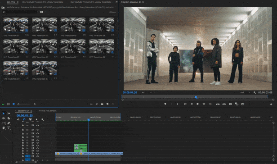Export frame with the camera icon

coord(230,104)
